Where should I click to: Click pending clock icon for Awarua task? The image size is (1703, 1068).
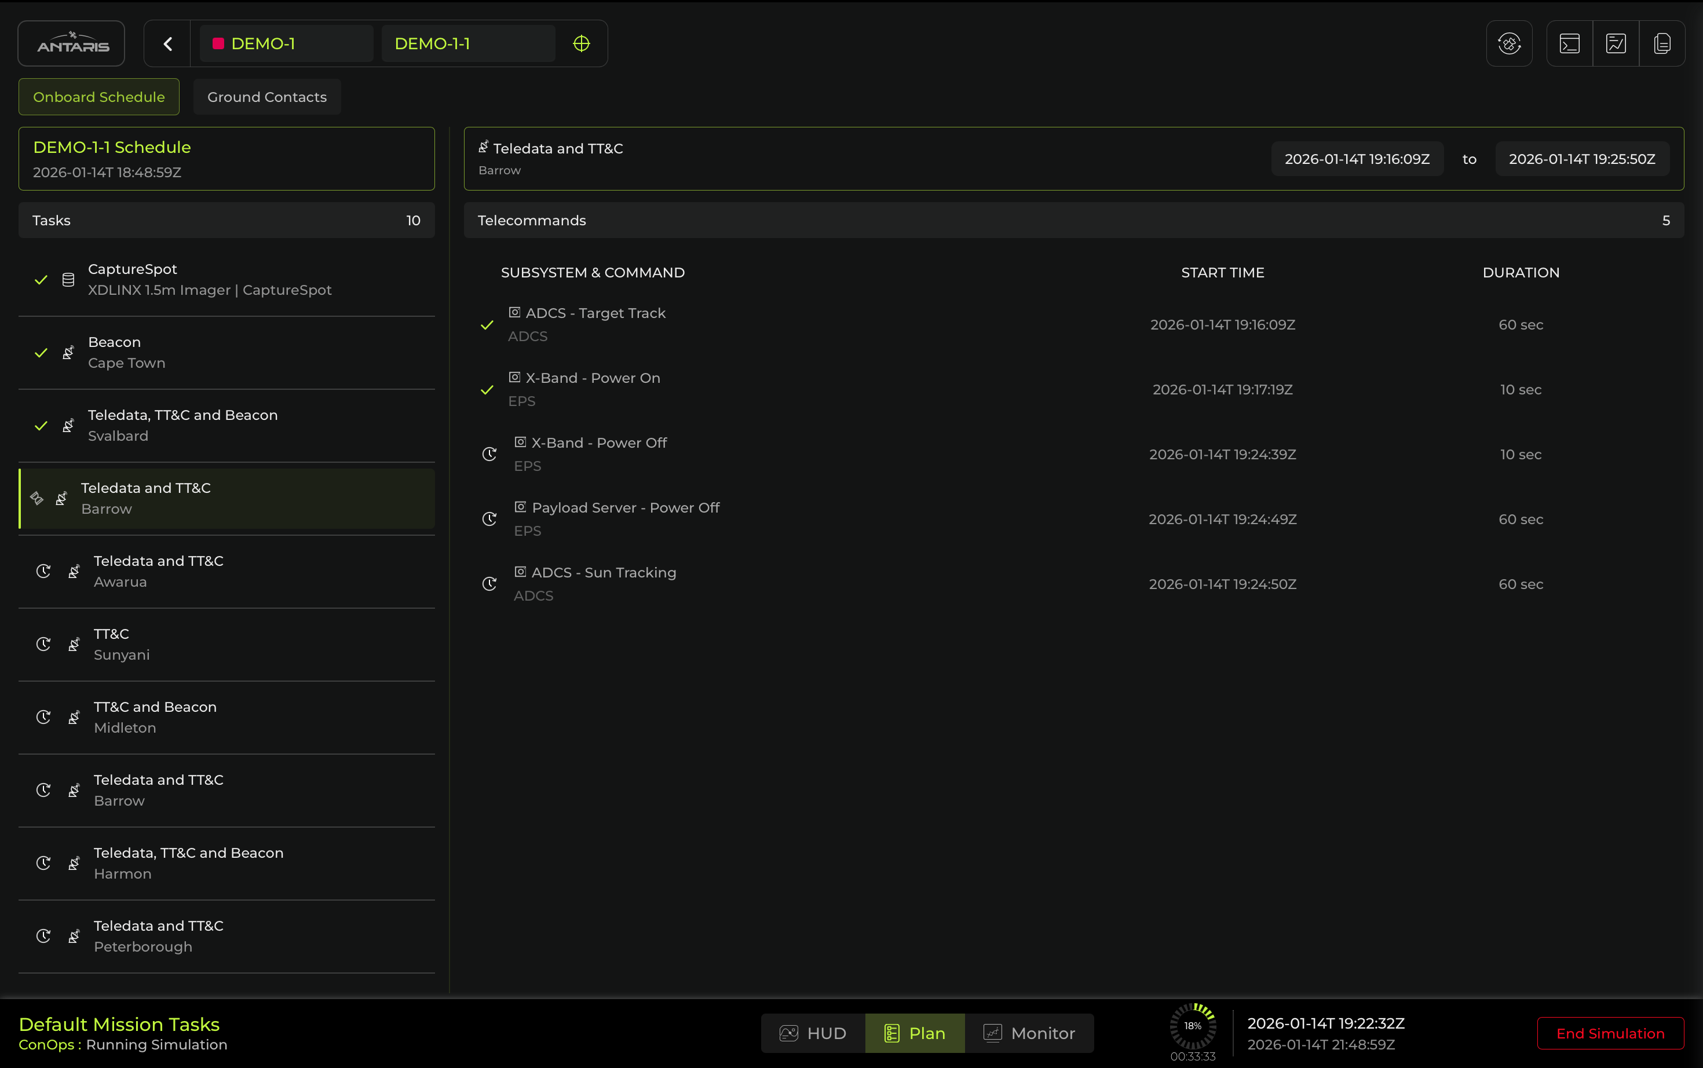[x=43, y=572]
